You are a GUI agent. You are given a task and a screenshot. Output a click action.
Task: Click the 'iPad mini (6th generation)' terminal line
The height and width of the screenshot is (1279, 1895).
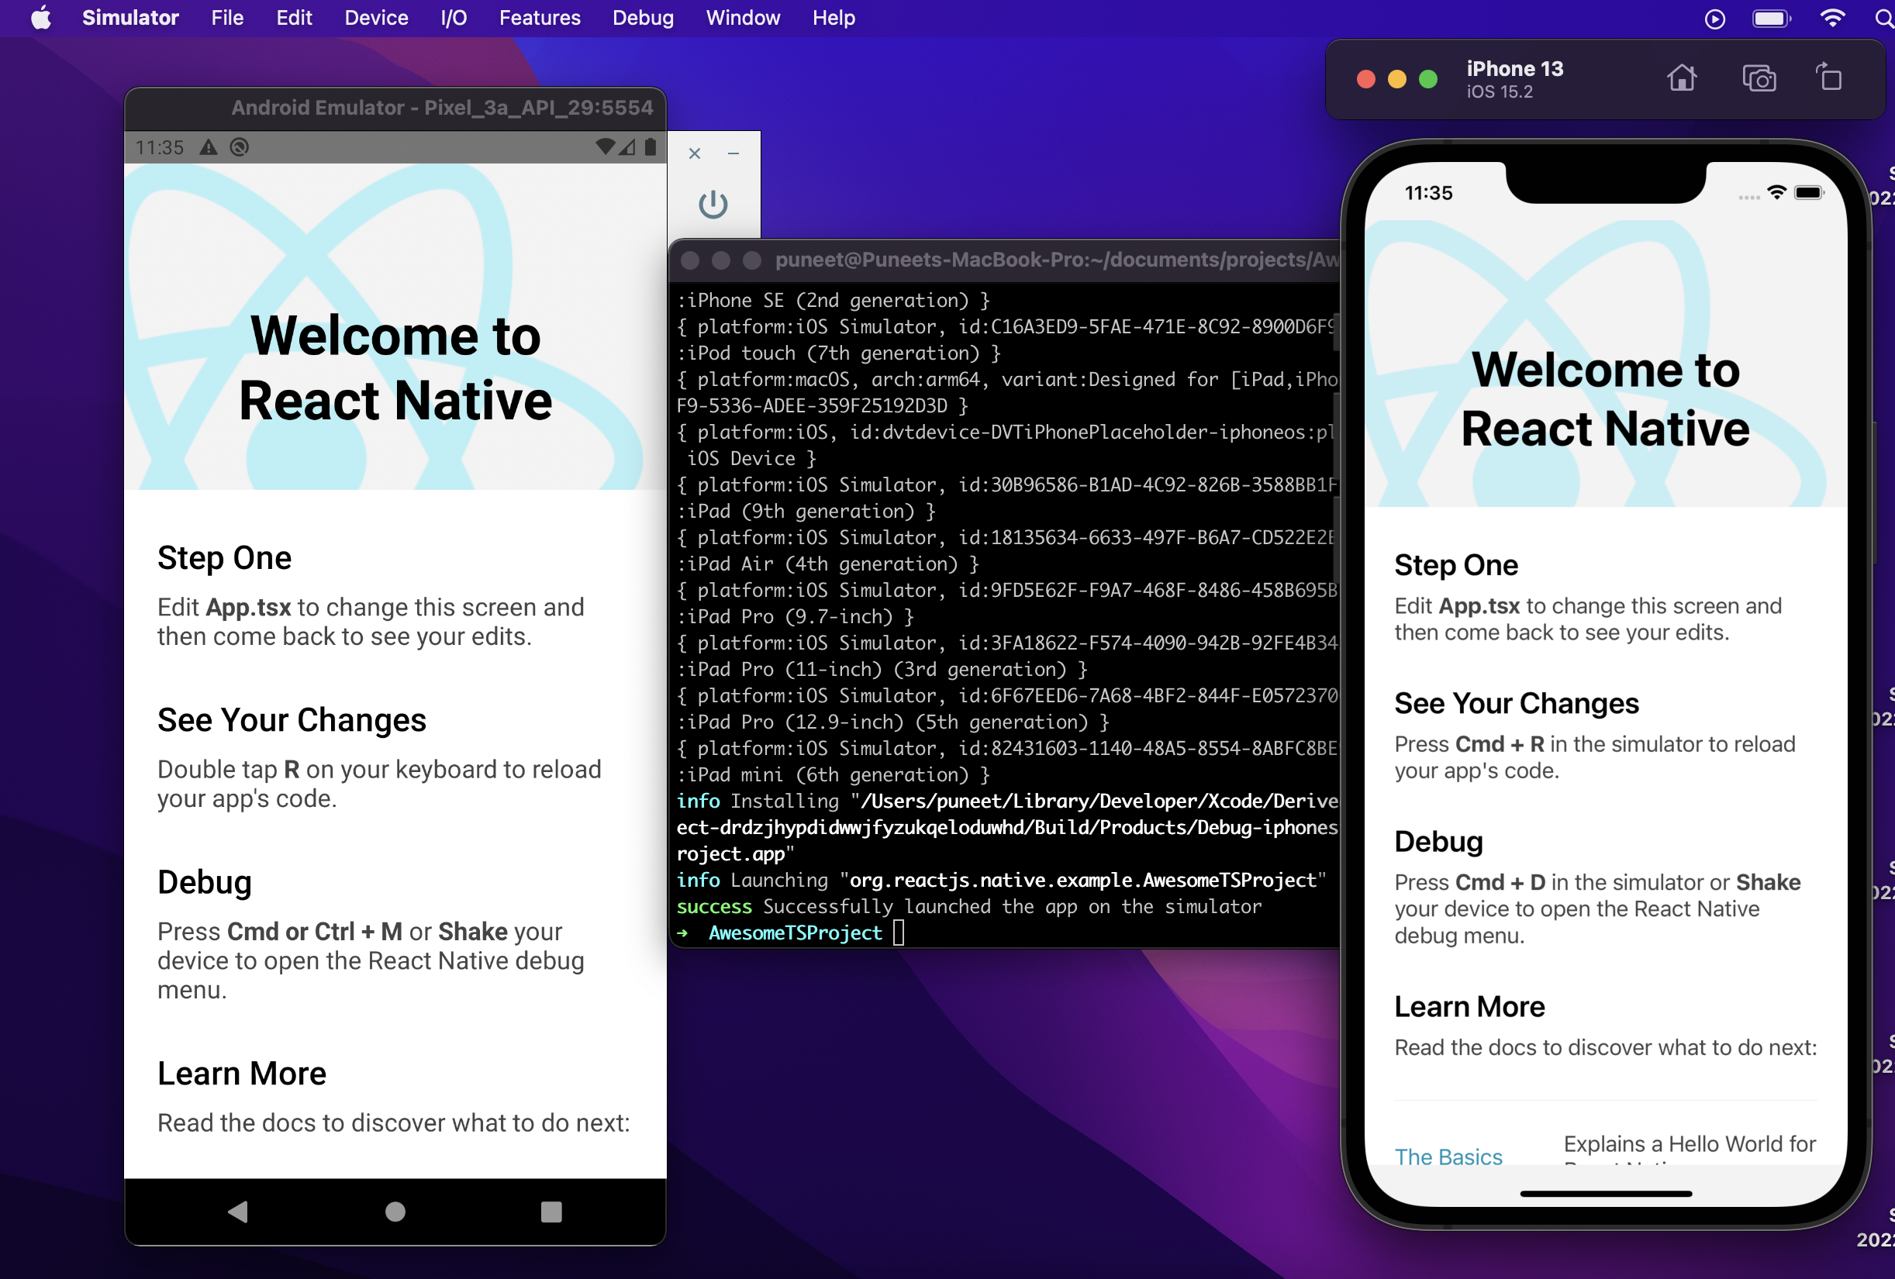833,774
